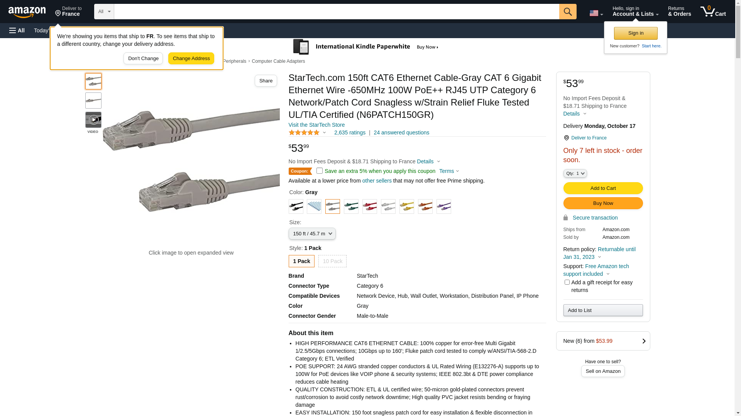Click the star rating icons
The height and width of the screenshot is (416, 741).
click(304, 133)
